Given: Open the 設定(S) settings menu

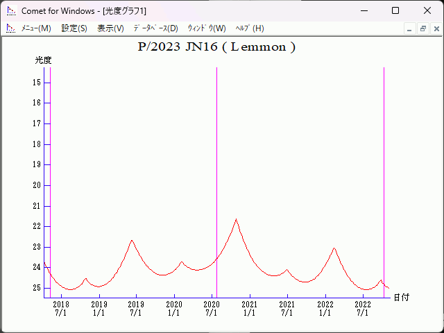Looking at the screenshot, I should pyautogui.click(x=74, y=28).
